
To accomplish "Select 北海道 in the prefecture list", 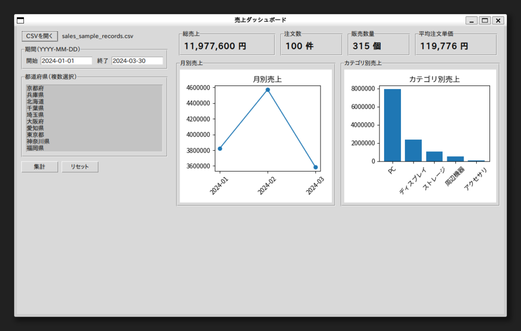I will click(x=36, y=101).
